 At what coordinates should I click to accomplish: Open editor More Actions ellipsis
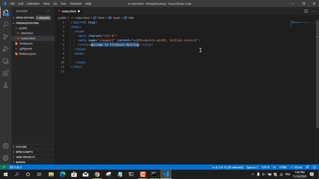(314, 11)
